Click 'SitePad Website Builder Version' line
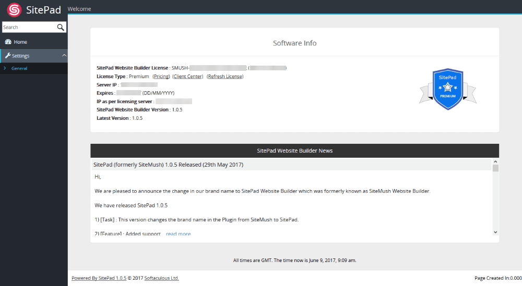Image resolution: width=522 pixels, height=286 pixels. click(139, 109)
